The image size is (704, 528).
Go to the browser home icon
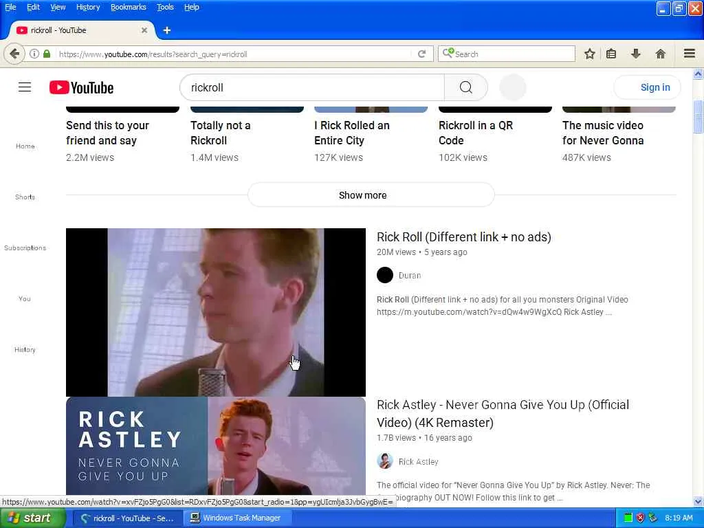[660, 54]
